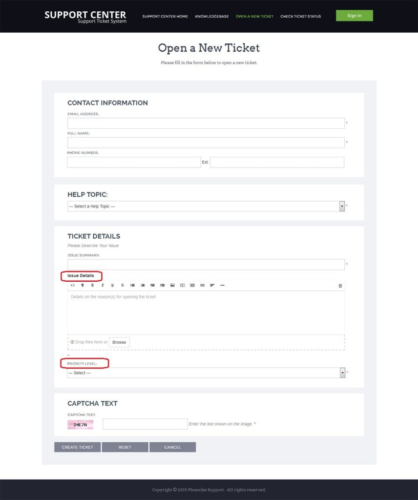This screenshot has height=500, width=418.
Task: Click the green Sign In button
Action: (x=354, y=16)
